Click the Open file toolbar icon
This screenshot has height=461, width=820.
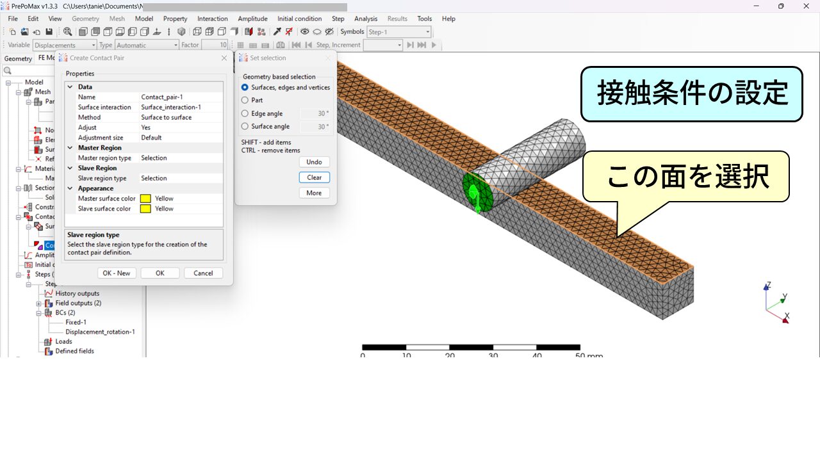tap(24, 31)
